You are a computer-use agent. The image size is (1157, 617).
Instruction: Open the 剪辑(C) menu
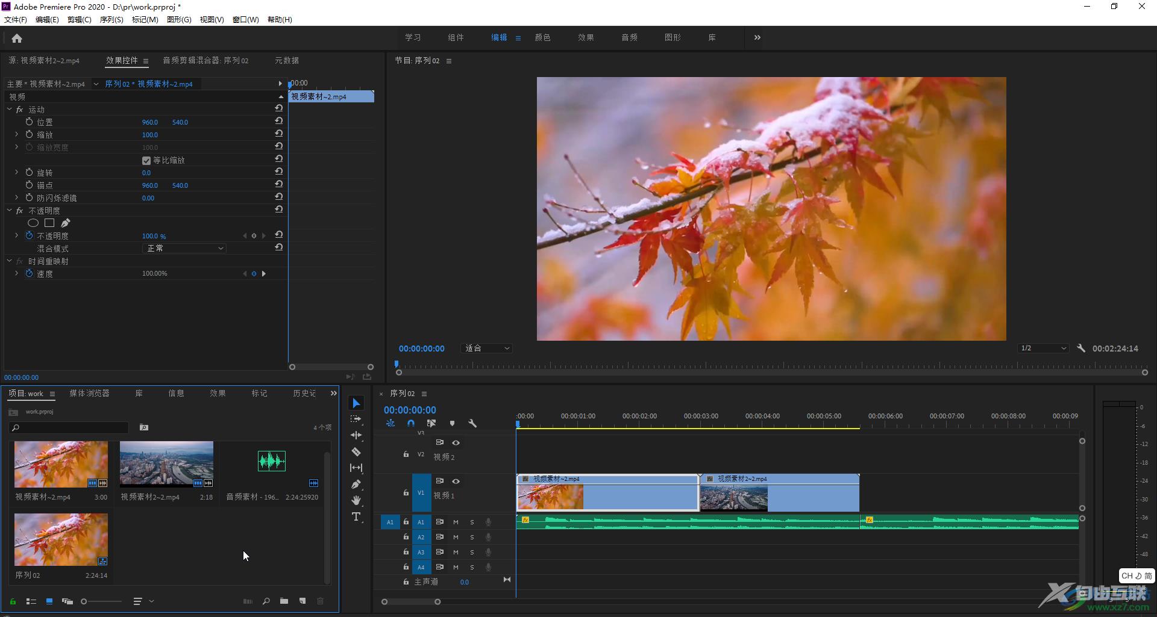80,19
